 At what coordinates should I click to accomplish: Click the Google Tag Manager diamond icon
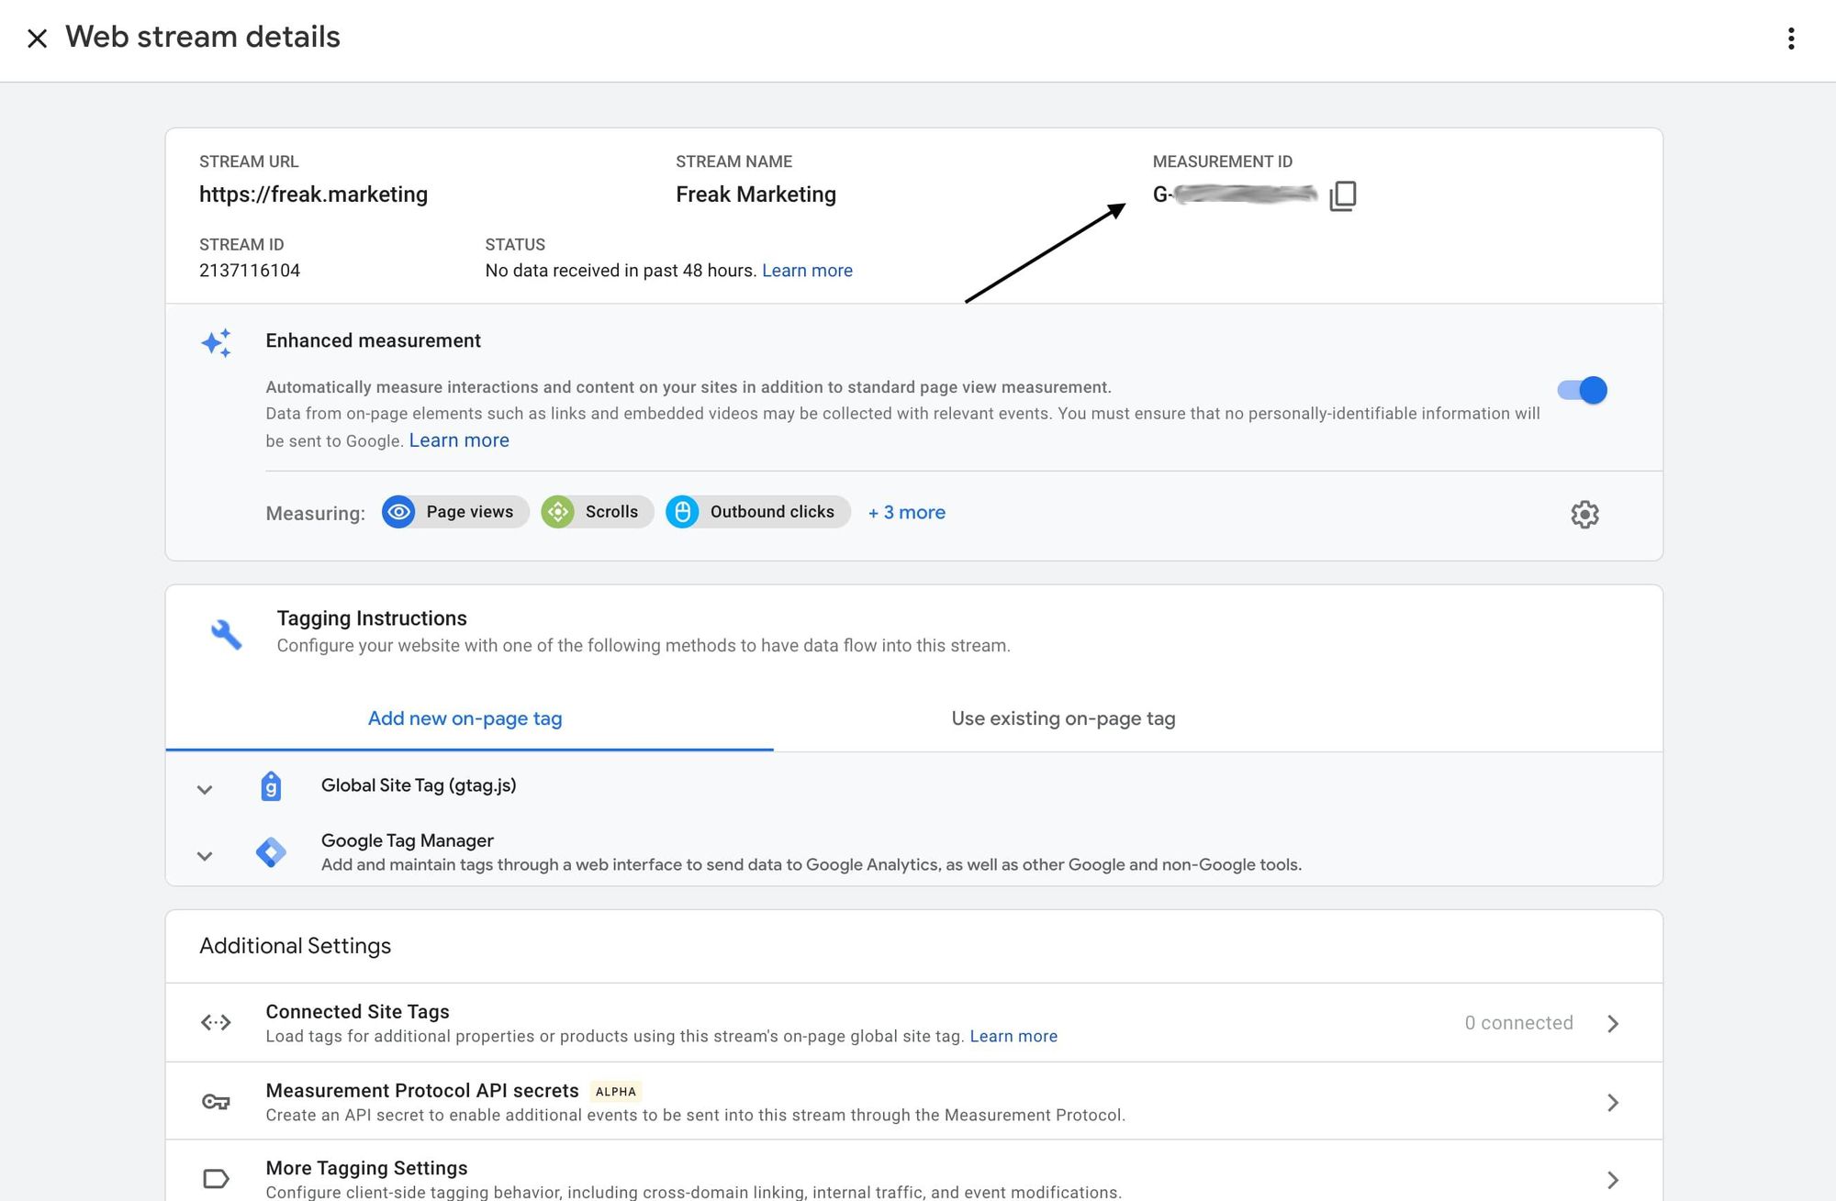pos(271,852)
